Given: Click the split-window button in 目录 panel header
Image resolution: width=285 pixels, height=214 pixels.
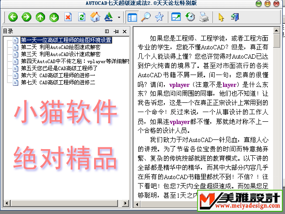Looking at the screenshot, I should pyautogui.click(x=107, y=31).
